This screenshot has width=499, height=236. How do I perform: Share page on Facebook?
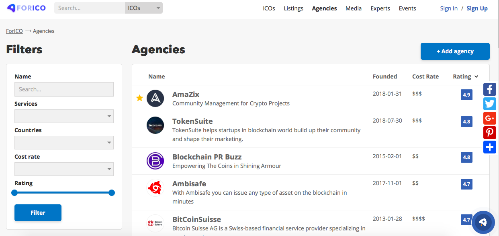click(490, 89)
